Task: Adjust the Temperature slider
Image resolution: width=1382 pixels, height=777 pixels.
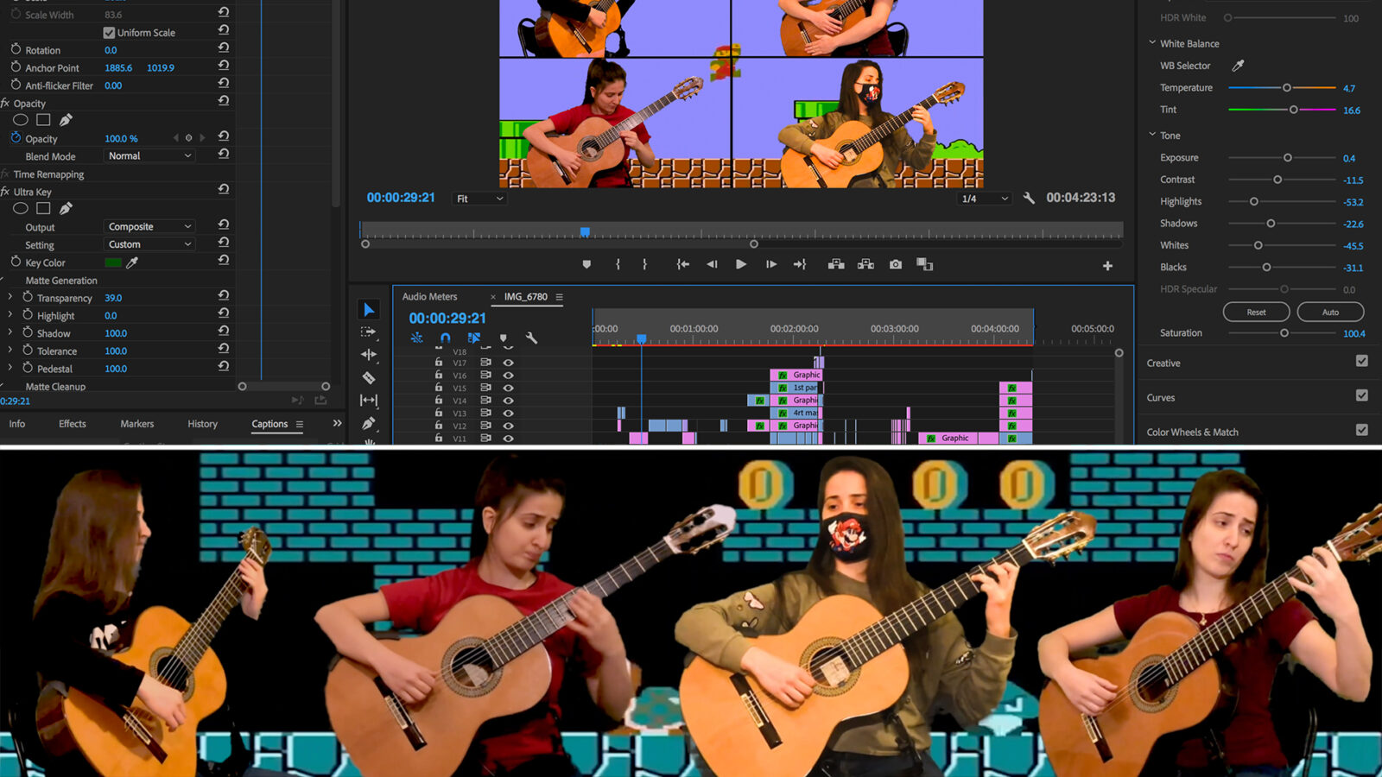Action: coord(1287,88)
